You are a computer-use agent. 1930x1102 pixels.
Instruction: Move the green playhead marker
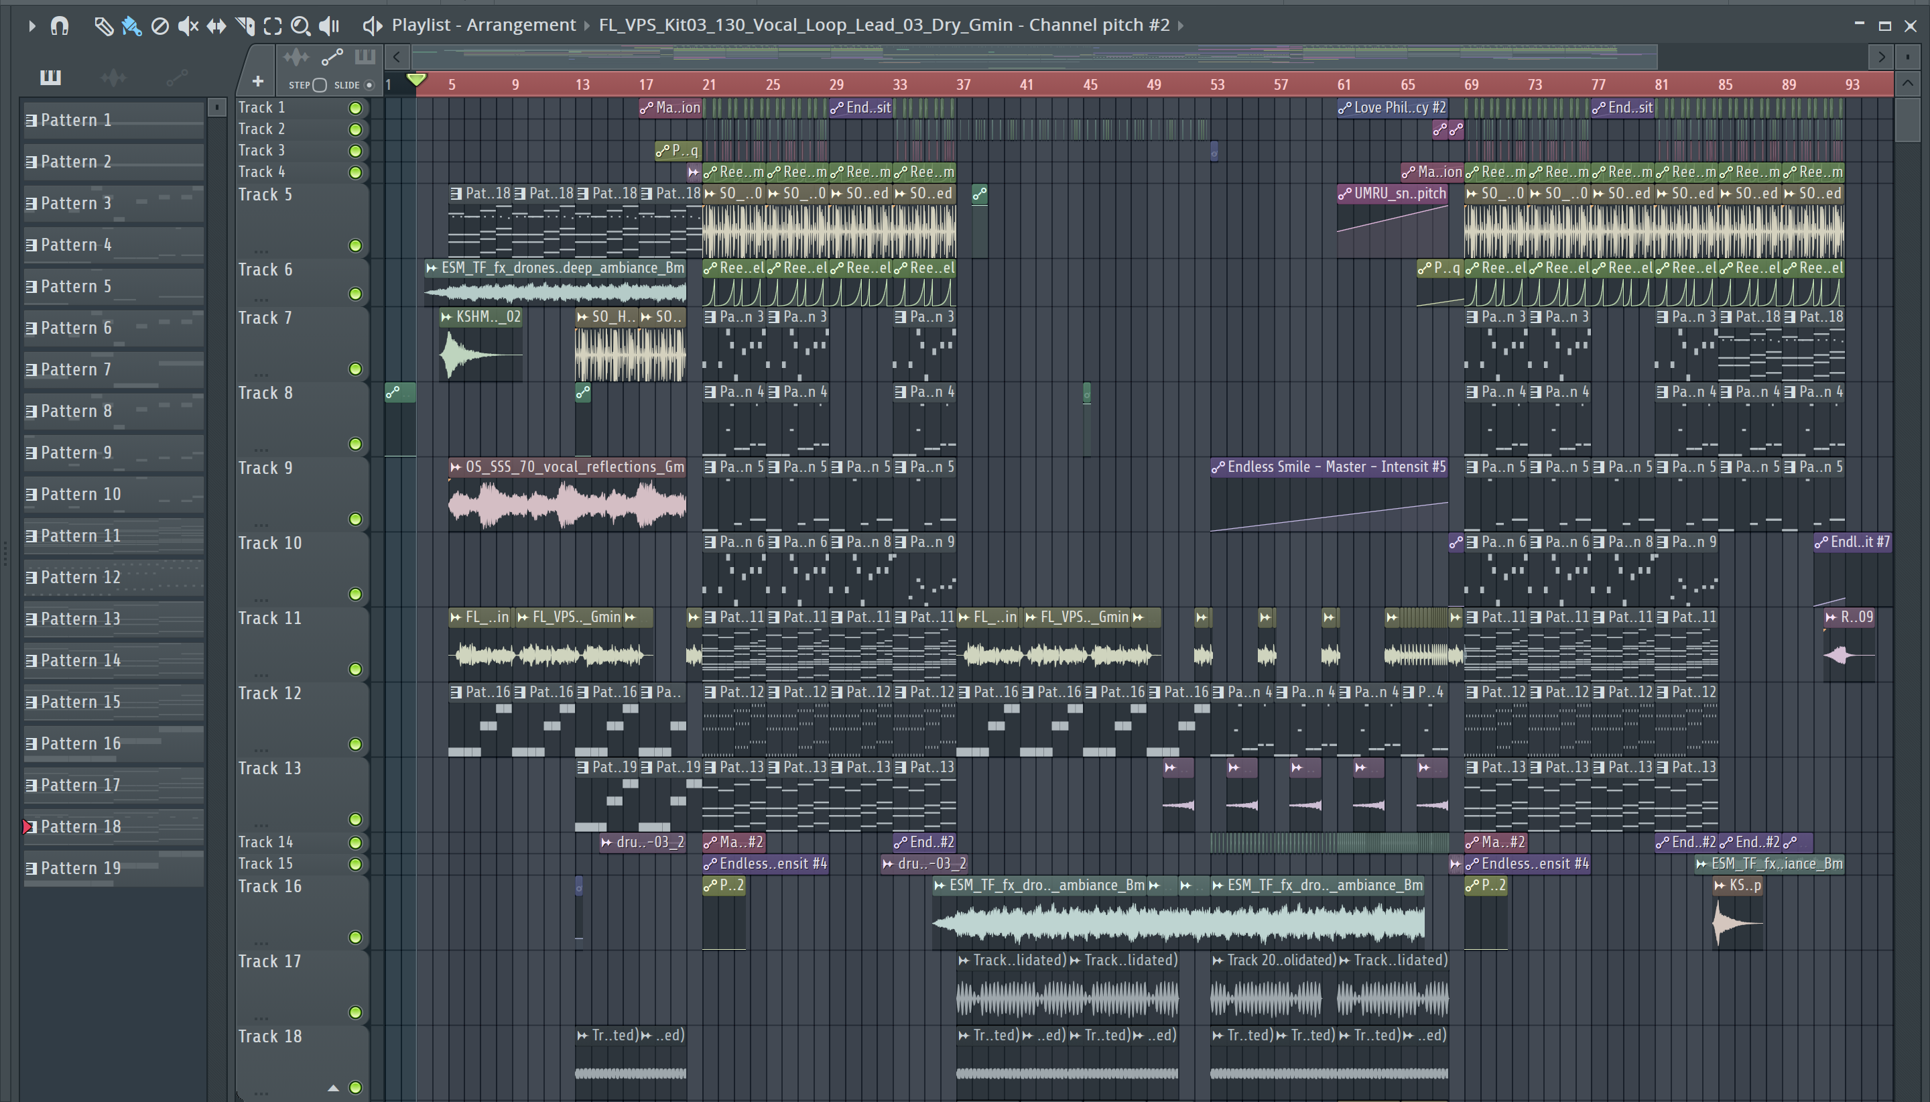click(416, 78)
